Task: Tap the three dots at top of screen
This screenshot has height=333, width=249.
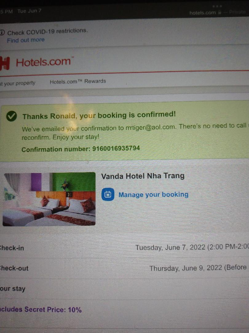Action: pos(217,6)
